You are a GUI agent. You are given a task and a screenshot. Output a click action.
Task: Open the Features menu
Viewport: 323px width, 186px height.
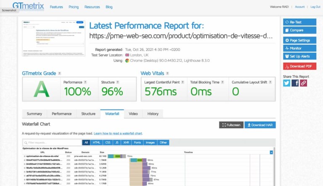(x=56, y=7)
